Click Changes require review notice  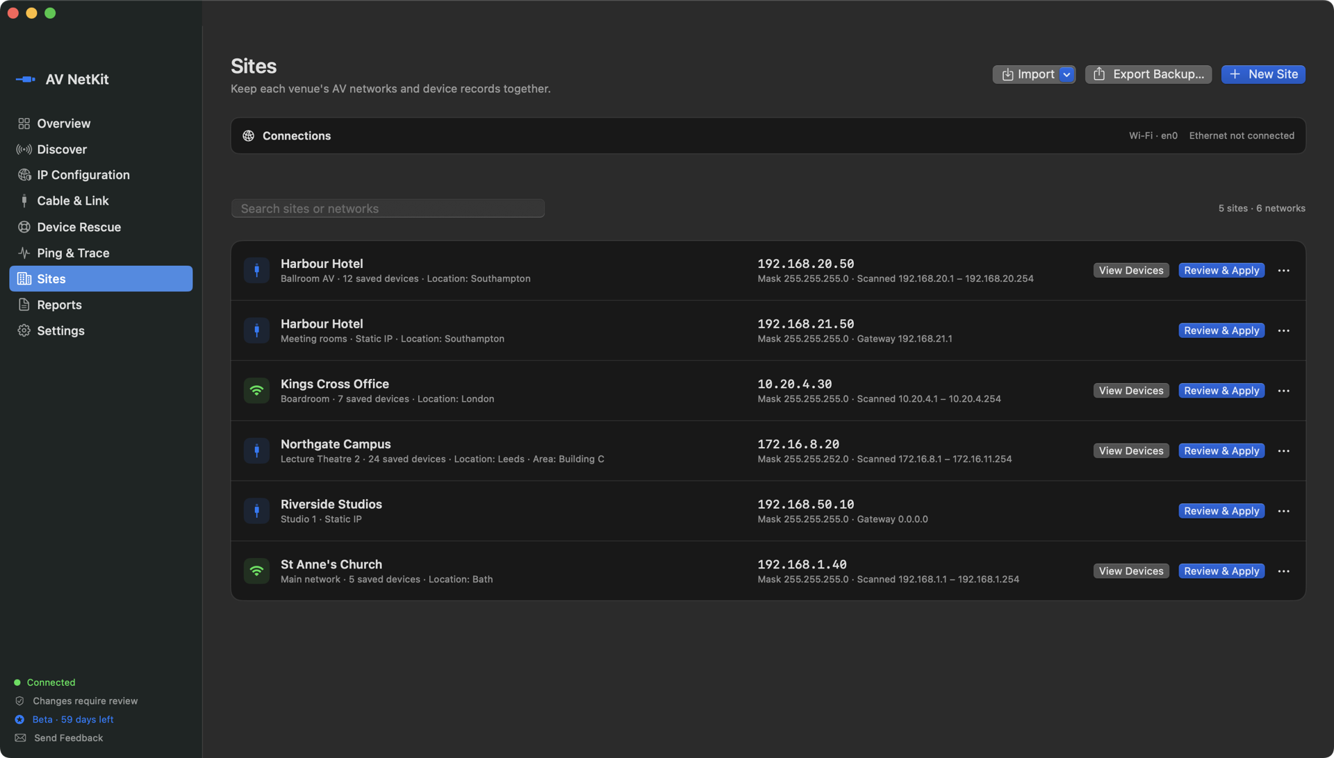tap(85, 701)
